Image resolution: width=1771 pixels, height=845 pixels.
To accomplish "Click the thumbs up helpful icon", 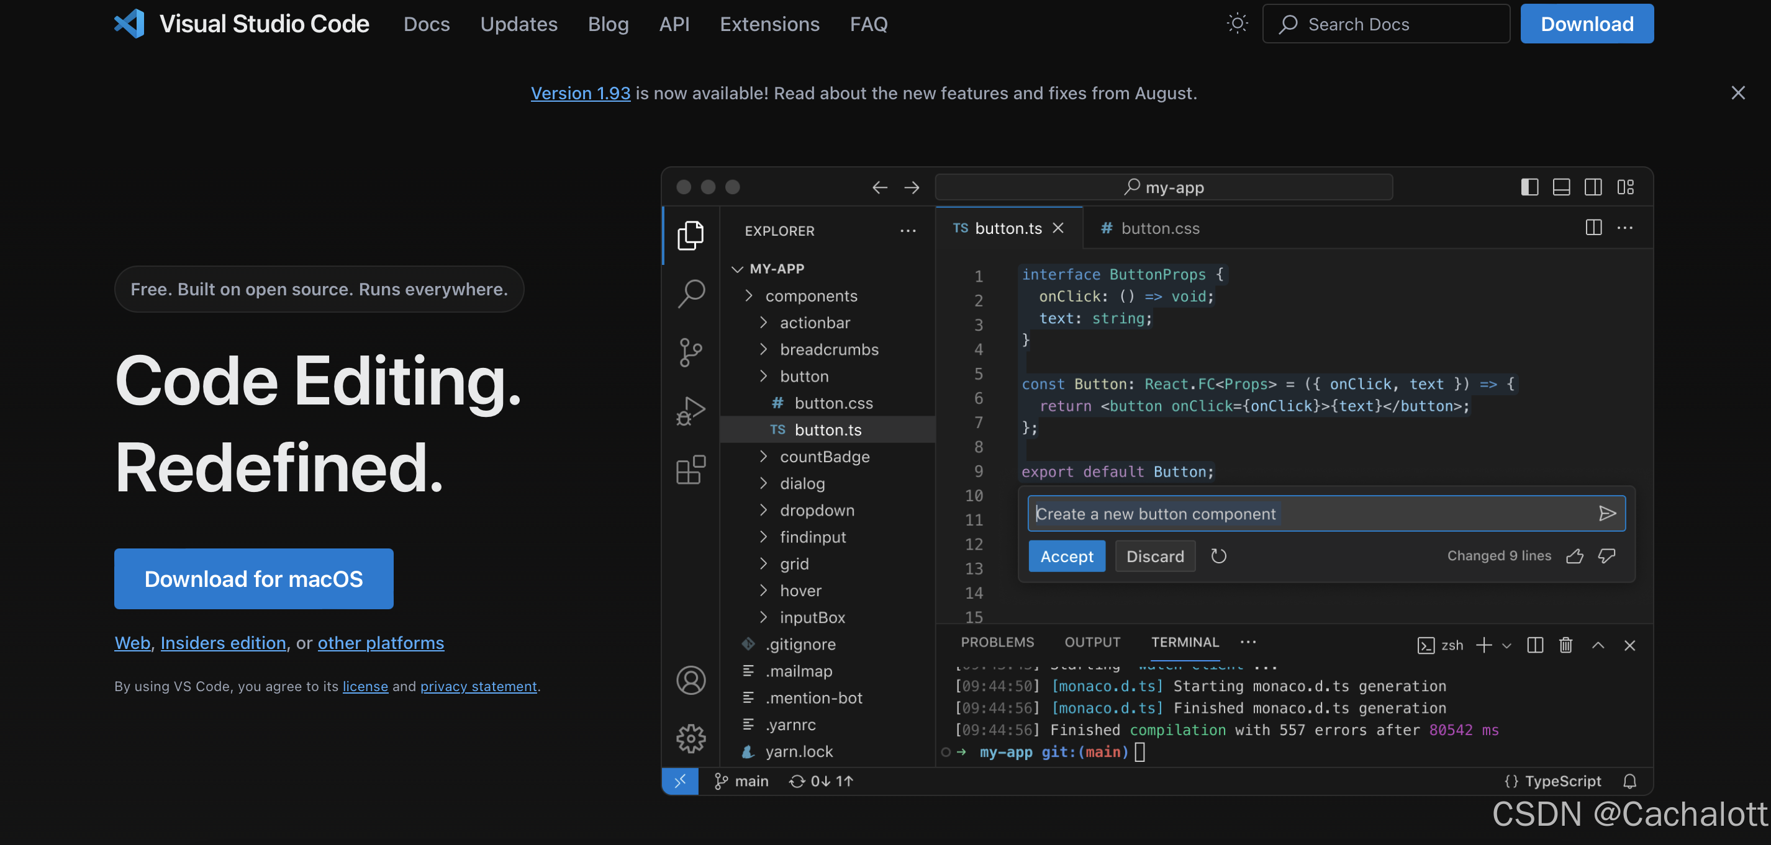I will pos(1574,556).
